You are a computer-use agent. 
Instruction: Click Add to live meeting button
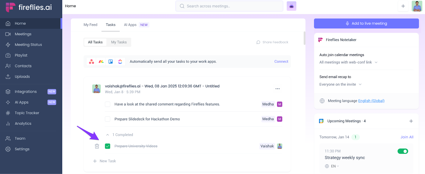click(366, 23)
